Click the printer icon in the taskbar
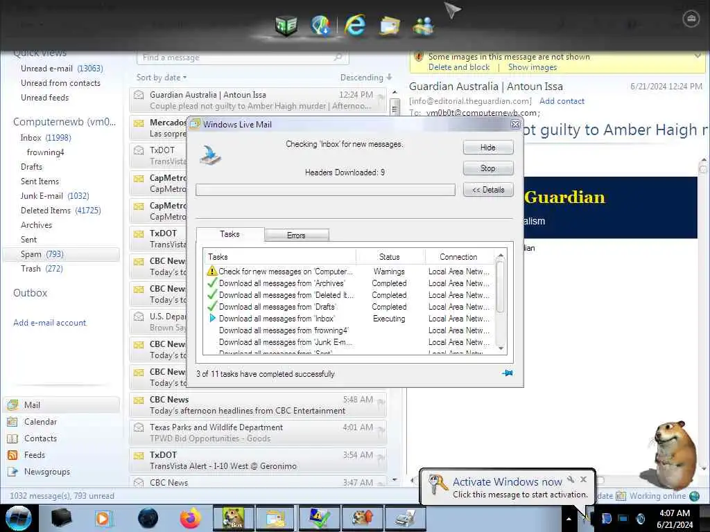The height and width of the screenshot is (532, 710). click(405, 518)
